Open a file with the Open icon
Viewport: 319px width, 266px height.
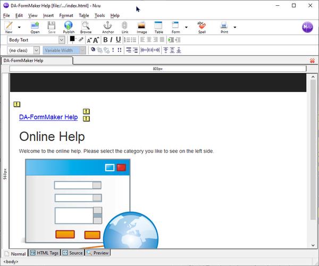[35, 27]
